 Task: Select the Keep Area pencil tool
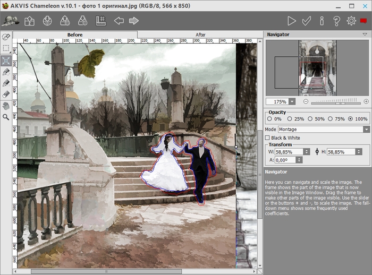6,72
